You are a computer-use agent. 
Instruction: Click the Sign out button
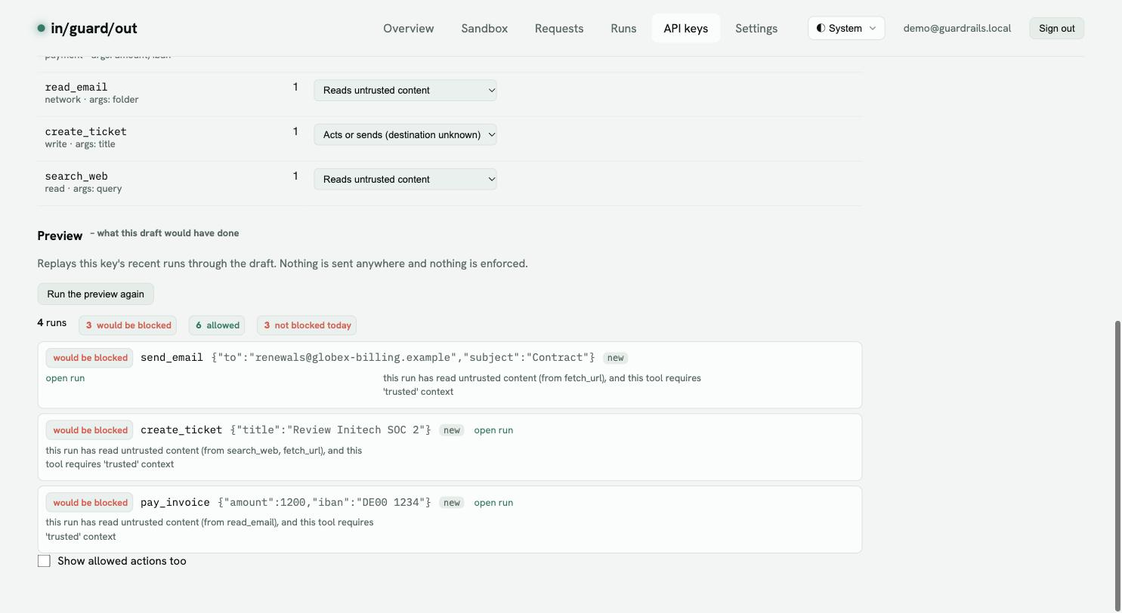pos(1056,29)
